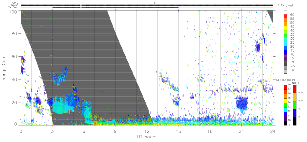Pick the dark gray ELEV swatch between -5 and 0
Viewport: 307px width, 142px height.
(x=285, y=64)
